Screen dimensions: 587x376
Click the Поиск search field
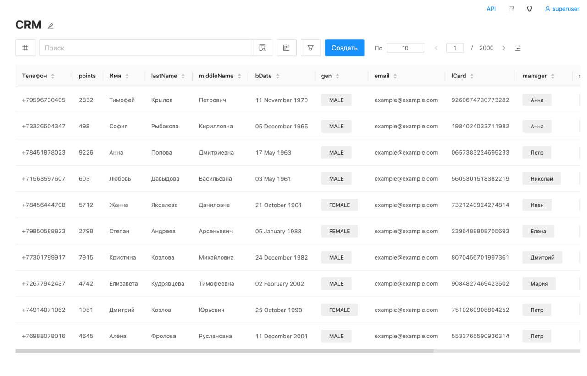click(146, 48)
